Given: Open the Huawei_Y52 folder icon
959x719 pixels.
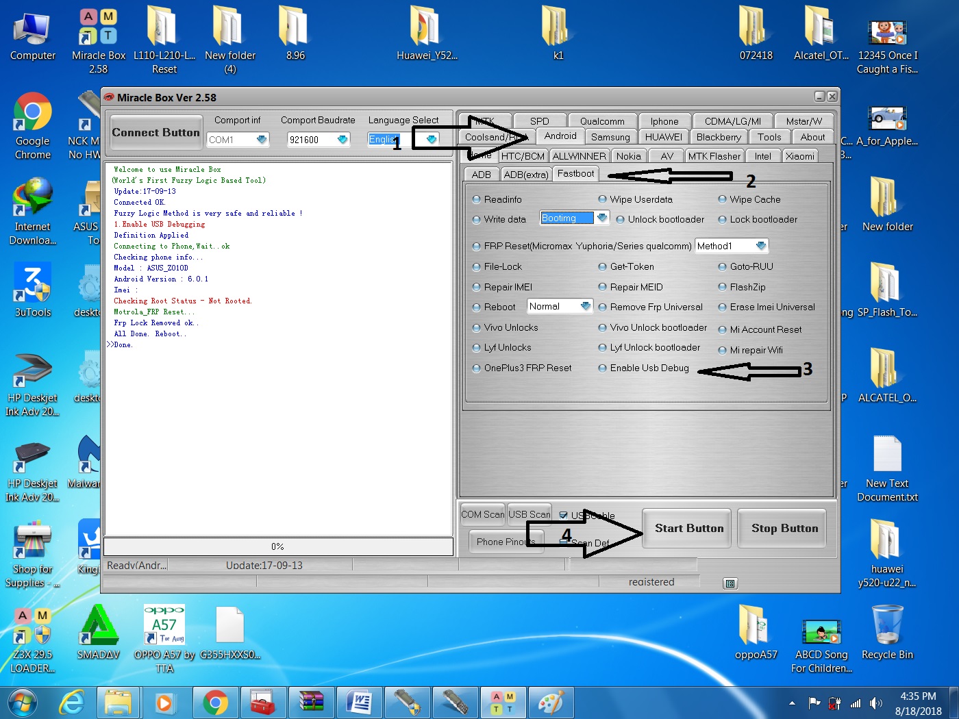Looking at the screenshot, I should pyautogui.click(x=426, y=34).
